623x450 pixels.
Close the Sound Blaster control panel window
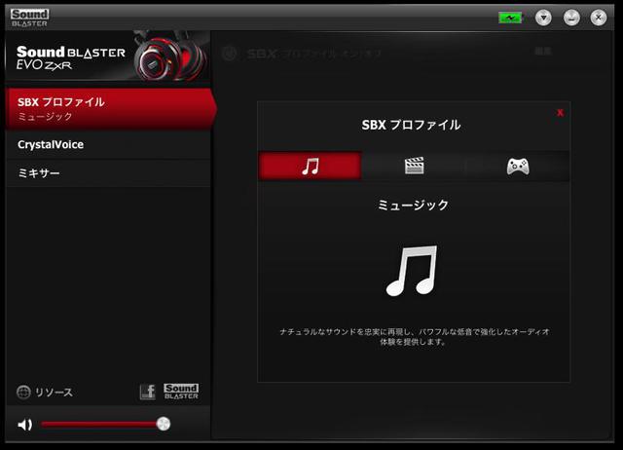click(598, 18)
